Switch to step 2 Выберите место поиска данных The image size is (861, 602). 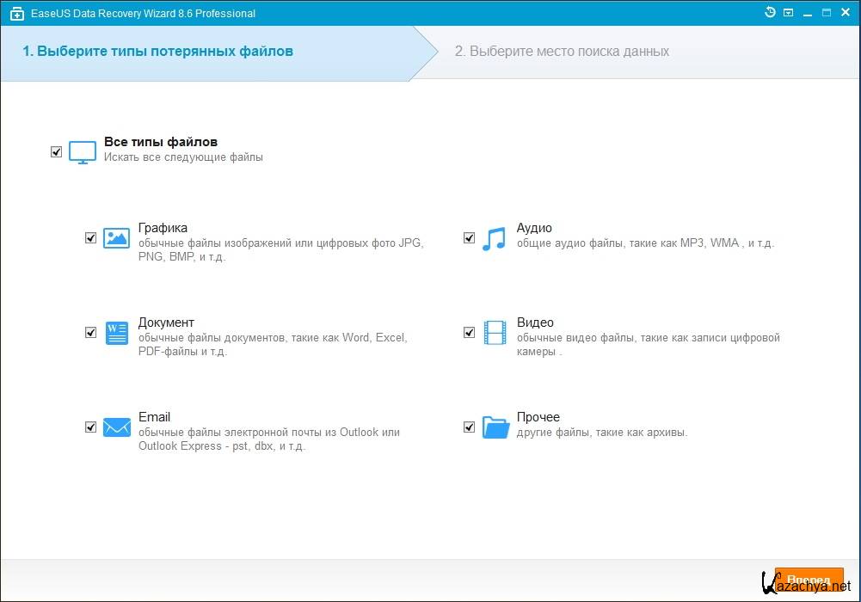click(562, 52)
